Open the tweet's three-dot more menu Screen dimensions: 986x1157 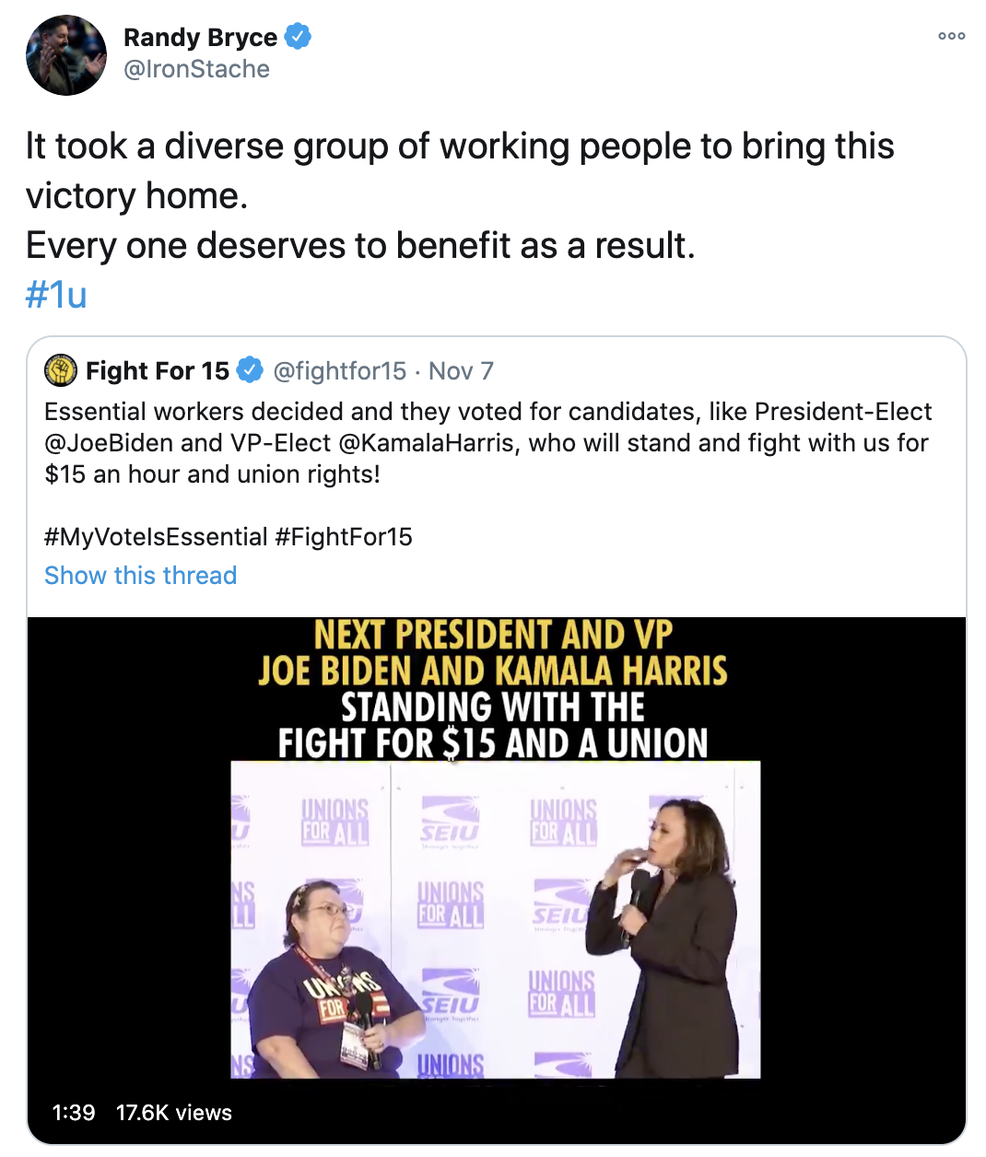point(951,36)
